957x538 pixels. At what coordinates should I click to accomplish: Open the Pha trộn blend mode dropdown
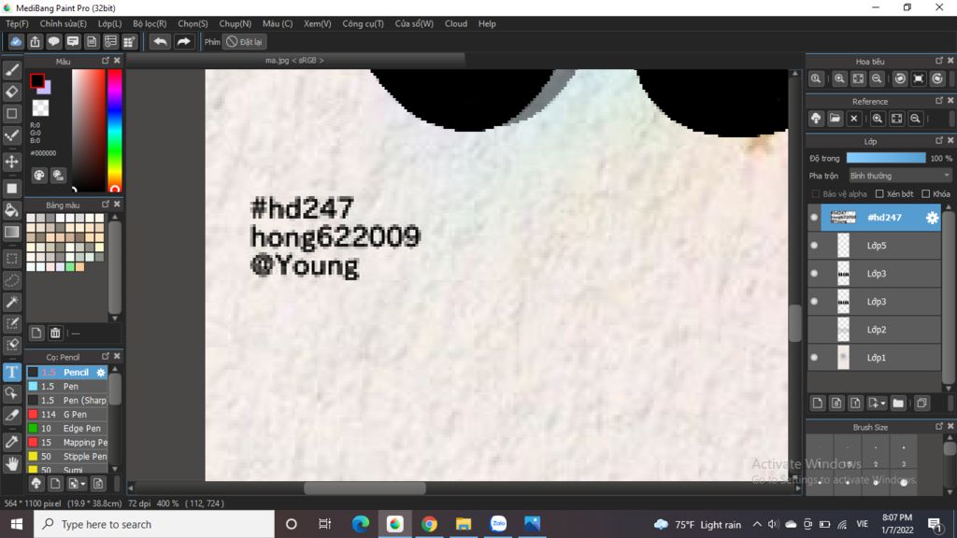point(900,176)
